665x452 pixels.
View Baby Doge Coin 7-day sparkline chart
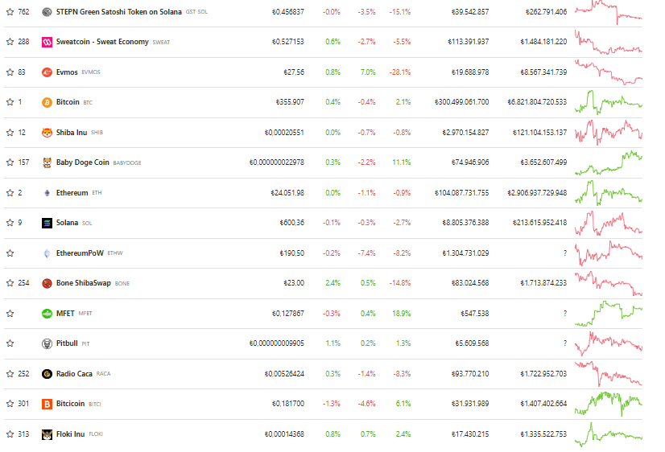tap(609, 162)
